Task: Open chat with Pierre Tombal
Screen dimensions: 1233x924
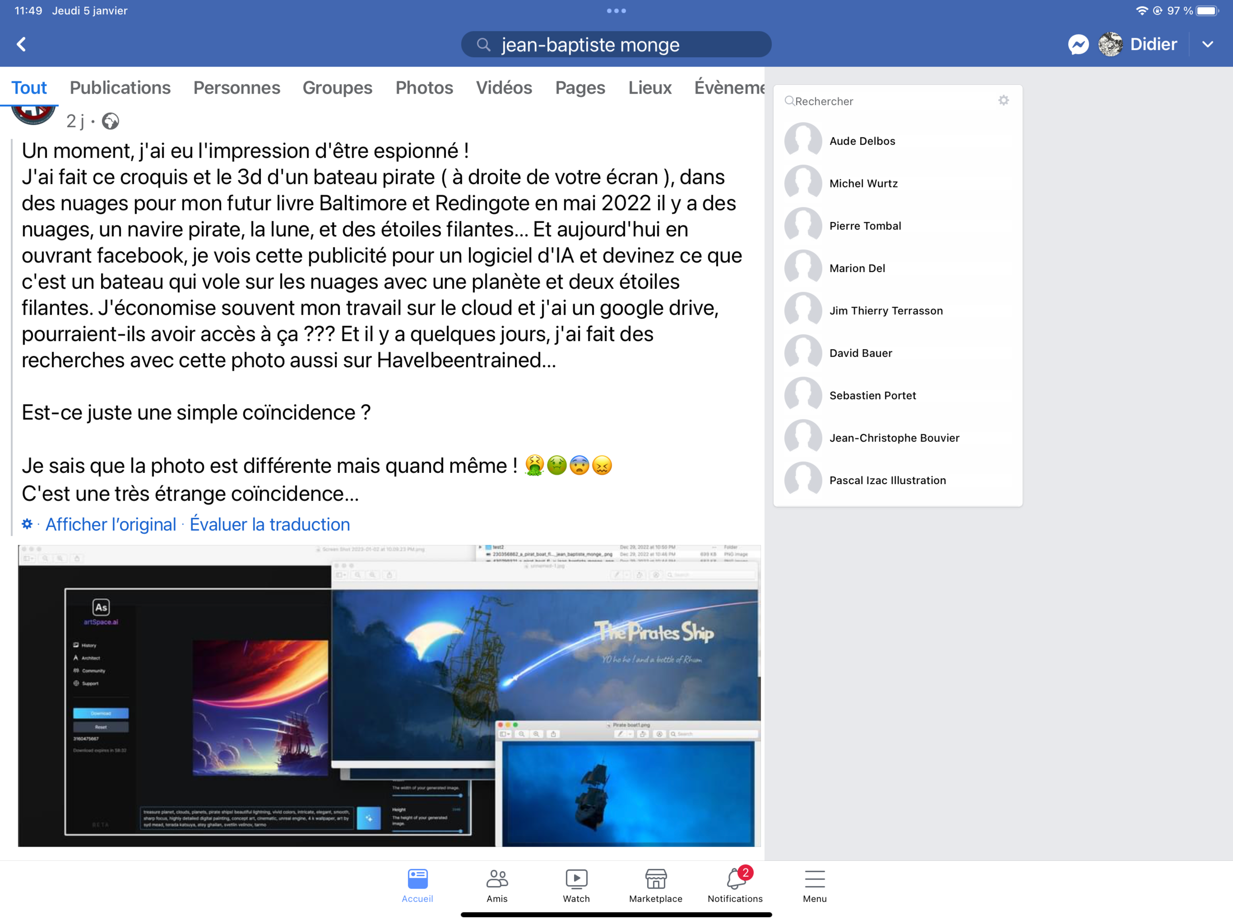Action: click(x=865, y=226)
